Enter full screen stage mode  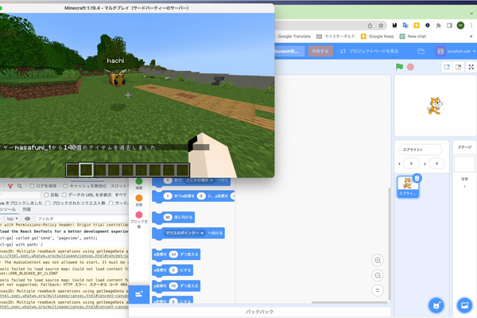pos(471,67)
